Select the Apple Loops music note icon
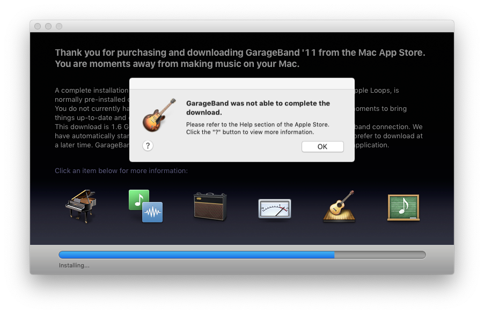Screen dimensions: 484x314 [146, 206]
